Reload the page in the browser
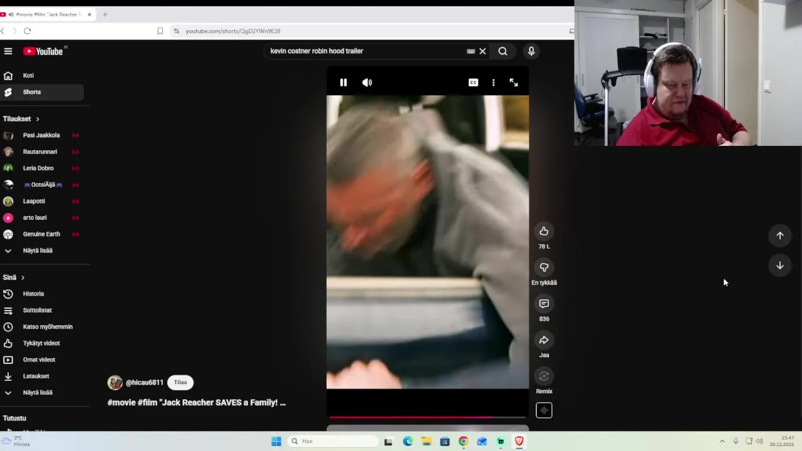The image size is (802, 451). tap(28, 31)
